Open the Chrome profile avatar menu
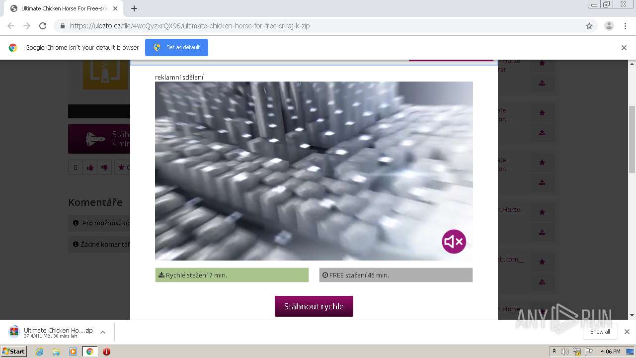Image resolution: width=636 pixels, height=358 pixels. [609, 26]
